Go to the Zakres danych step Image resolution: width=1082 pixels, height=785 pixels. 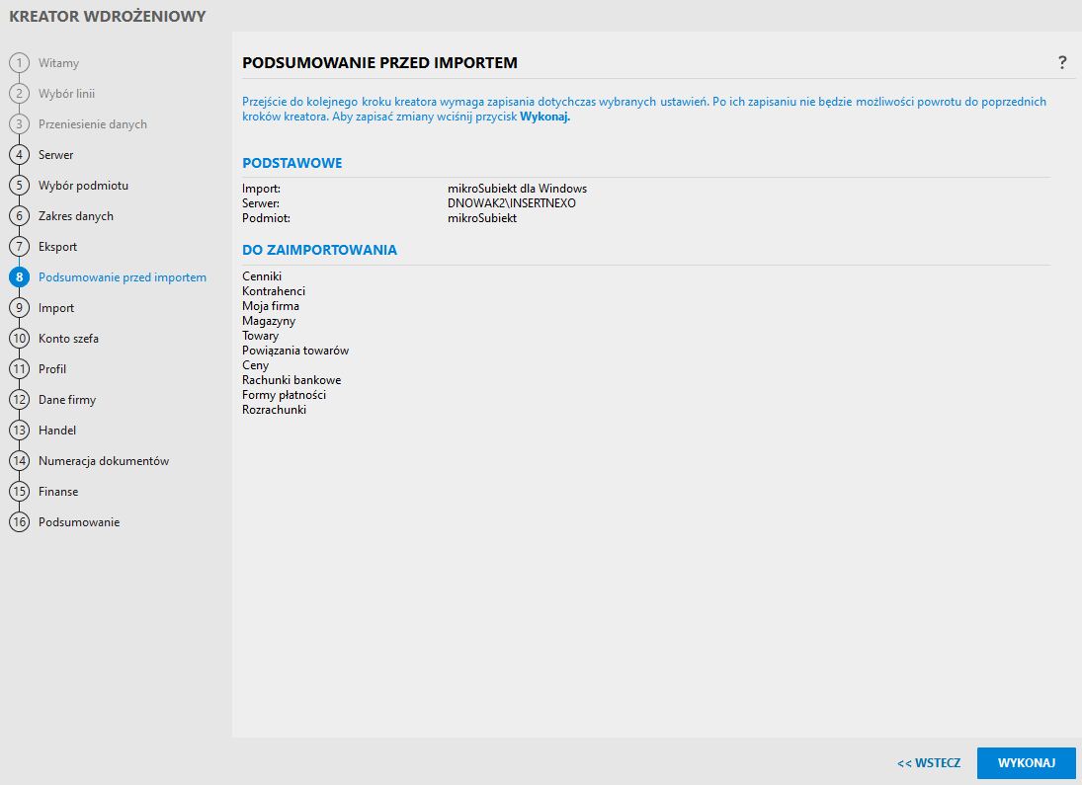(x=76, y=216)
